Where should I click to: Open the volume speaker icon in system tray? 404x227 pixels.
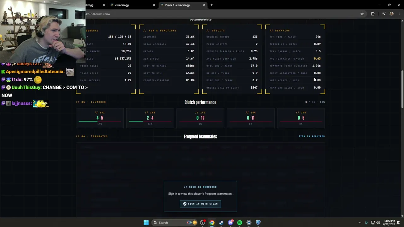378,223
